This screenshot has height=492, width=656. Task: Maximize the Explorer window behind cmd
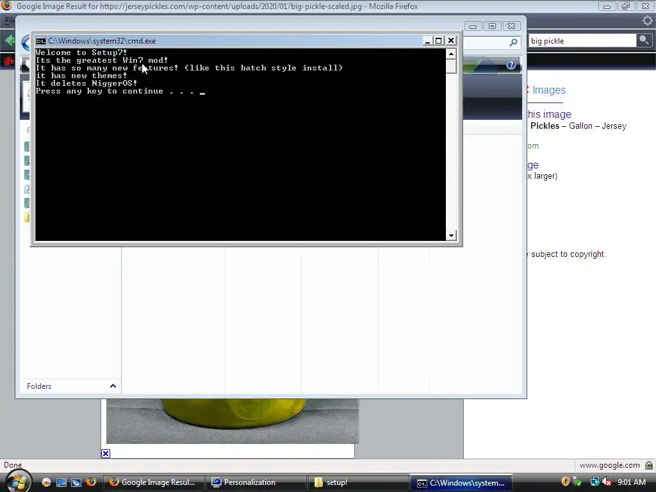(493, 26)
